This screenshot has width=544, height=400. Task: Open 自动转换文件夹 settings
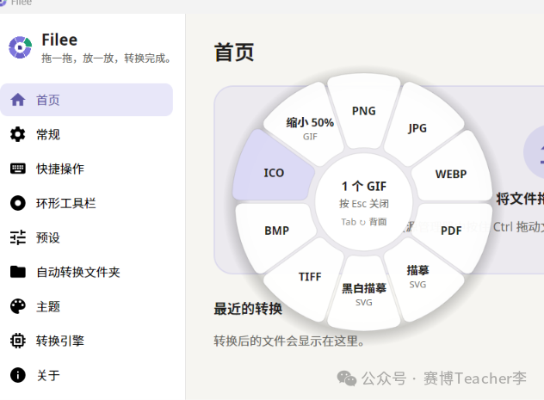pos(87,272)
